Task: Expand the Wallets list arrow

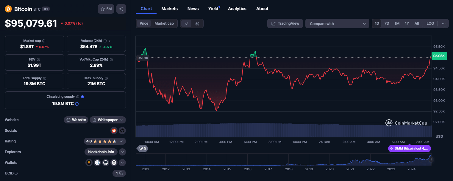Action: coord(122,163)
